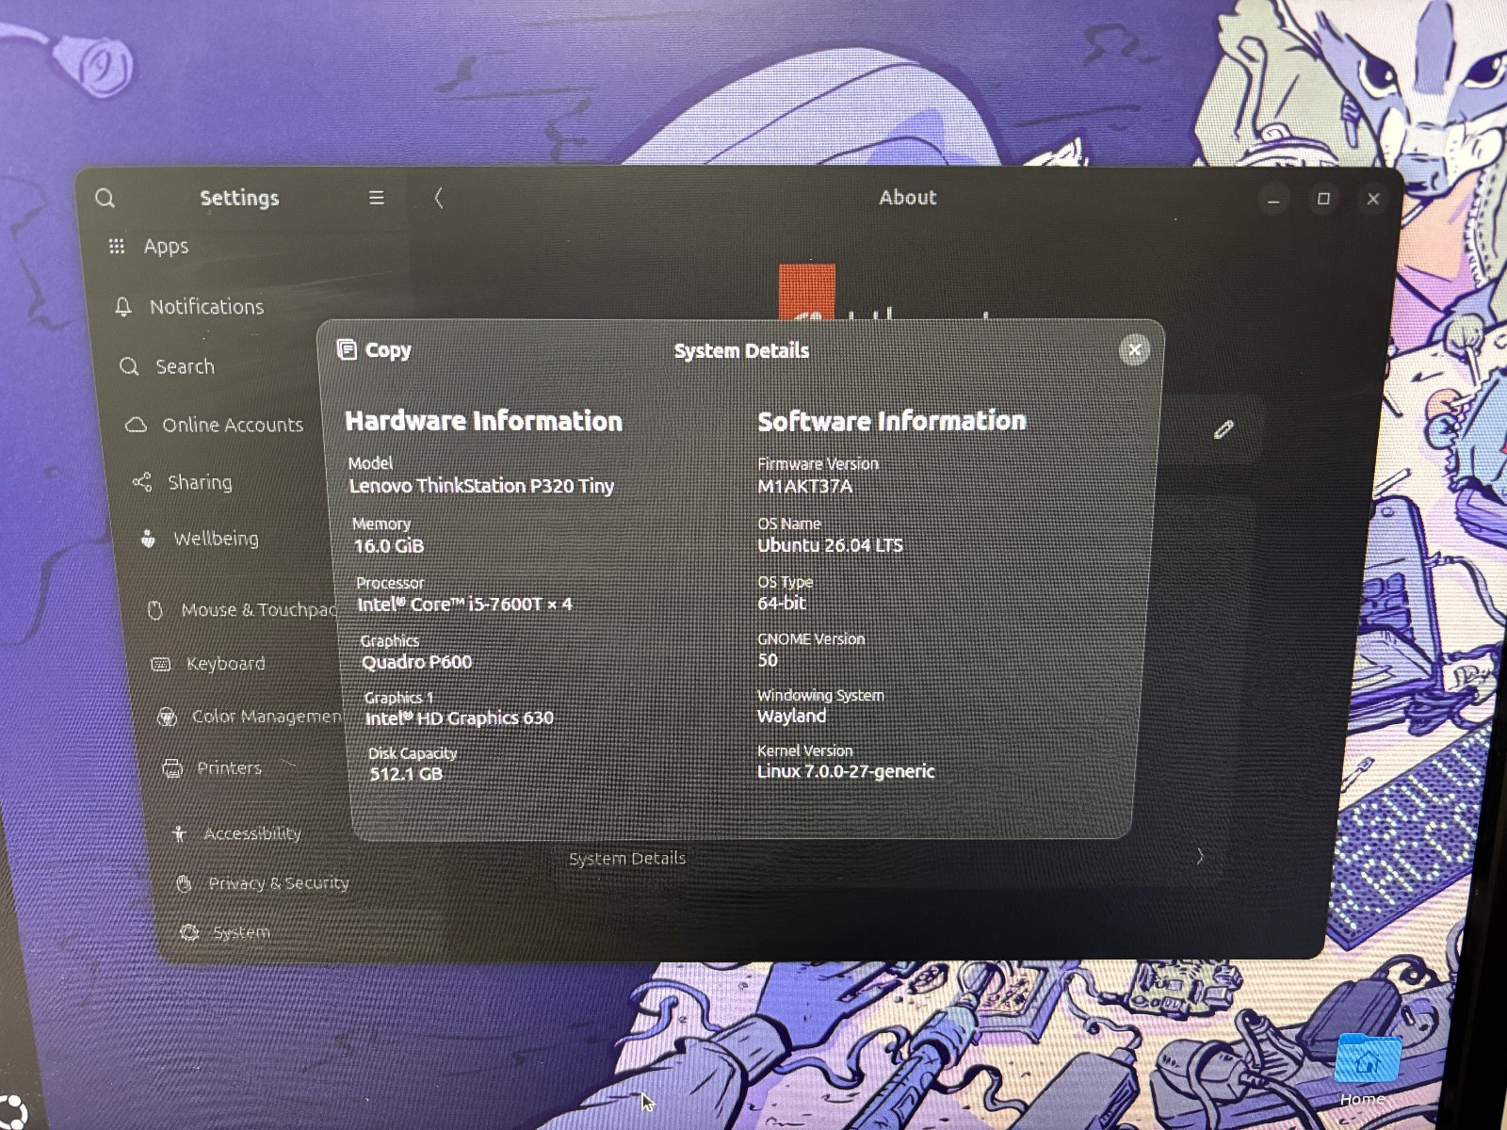Image resolution: width=1507 pixels, height=1130 pixels.
Task: Select Wellbeing in the sidebar
Action: coord(200,539)
